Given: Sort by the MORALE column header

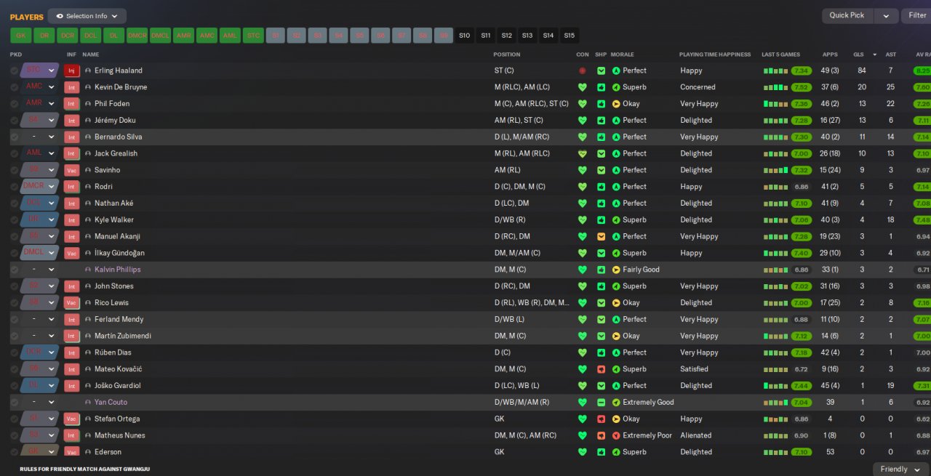Looking at the screenshot, I should [x=623, y=55].
